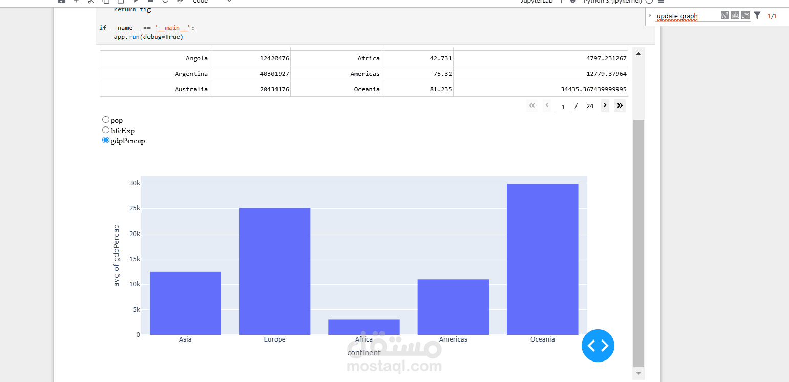Viewport: 789px width, 382px height.
Task: Click population cell 40301927
Action: tap(250, 74)
